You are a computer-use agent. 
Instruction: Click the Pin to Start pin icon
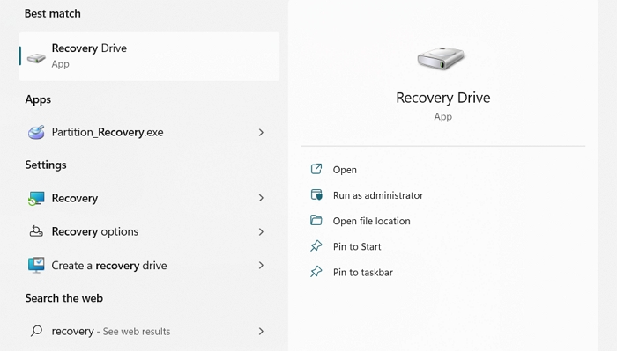point(316,246)
